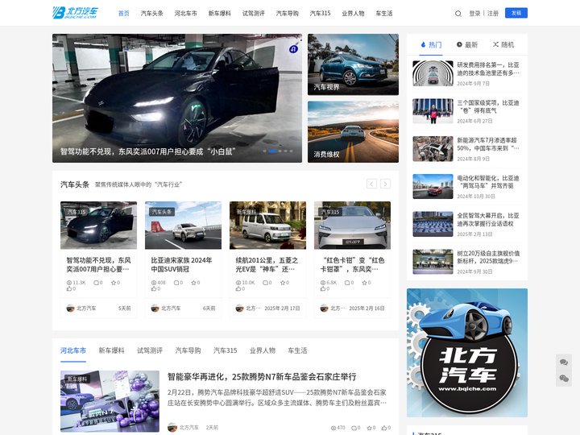Open 汽车导购 in top navigation
The height and width of the screenshot is (435, 580).
[x=287, y=14]
